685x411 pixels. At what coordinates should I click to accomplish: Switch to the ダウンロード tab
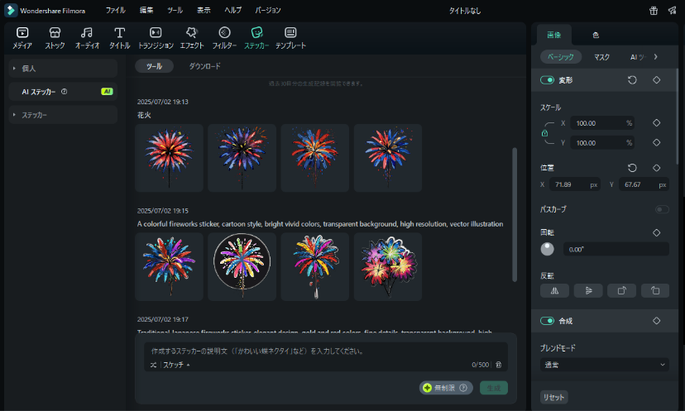pyautogui.click(x=204, y=66)
